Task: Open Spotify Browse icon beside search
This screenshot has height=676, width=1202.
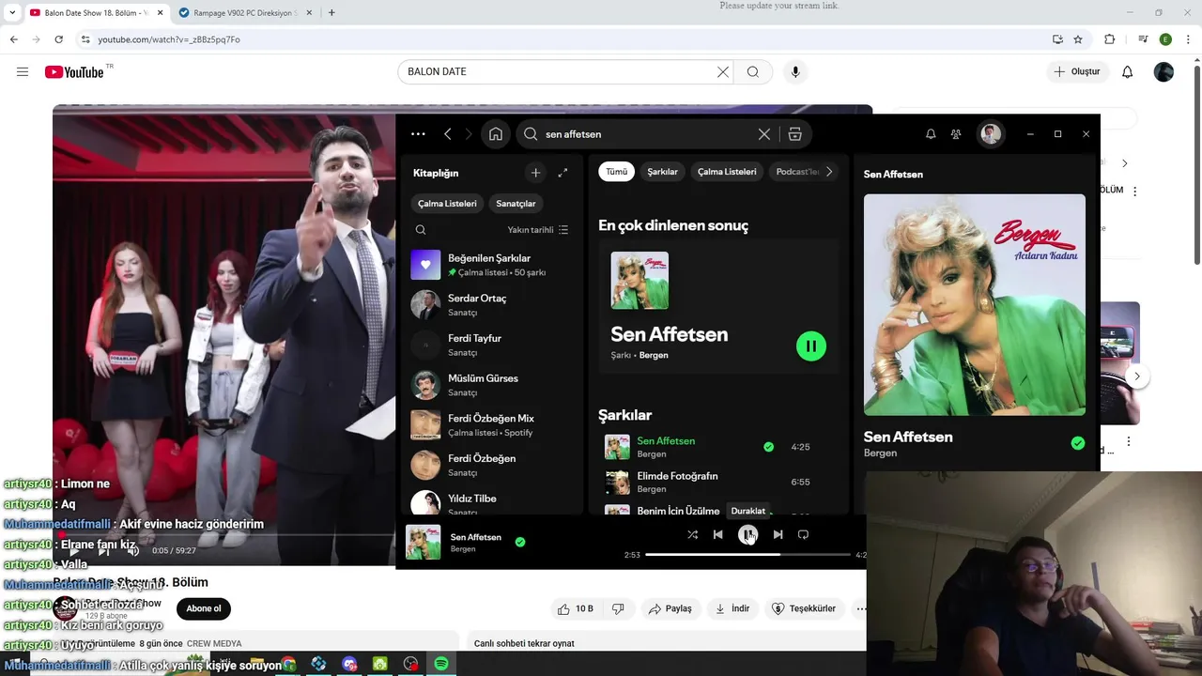Action: pyautogui.click(x=795, y=134)
